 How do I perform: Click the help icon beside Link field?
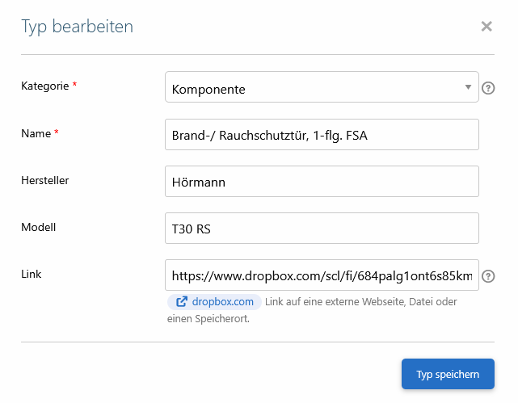pos(488,276)
